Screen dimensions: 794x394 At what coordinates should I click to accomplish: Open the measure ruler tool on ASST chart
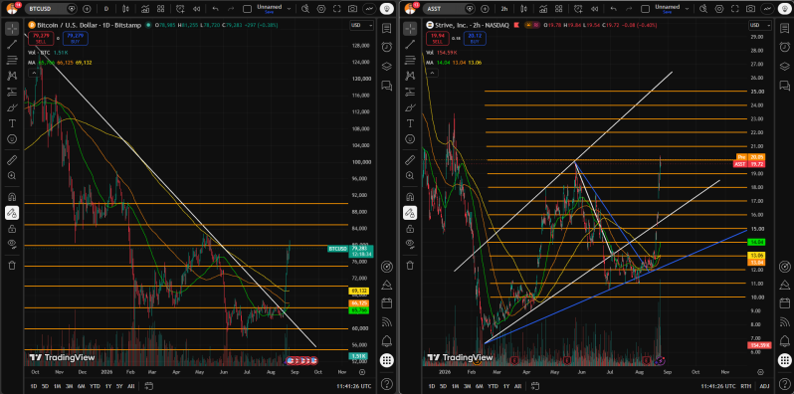pyautogui.click(x=410, y=161)
